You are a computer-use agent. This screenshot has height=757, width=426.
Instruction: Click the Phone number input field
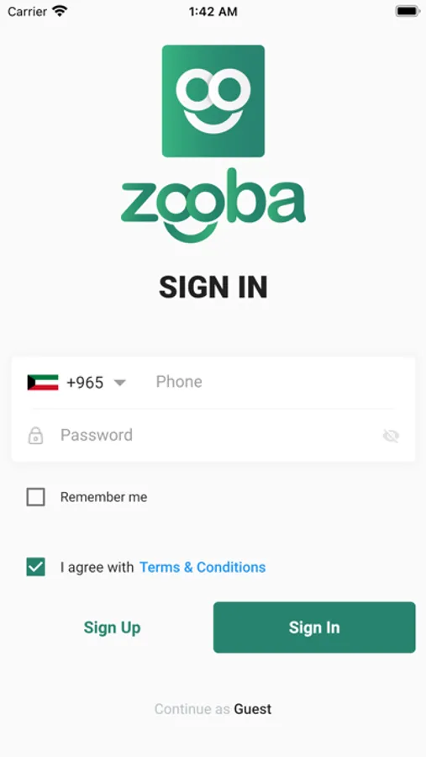click(275, 382)
